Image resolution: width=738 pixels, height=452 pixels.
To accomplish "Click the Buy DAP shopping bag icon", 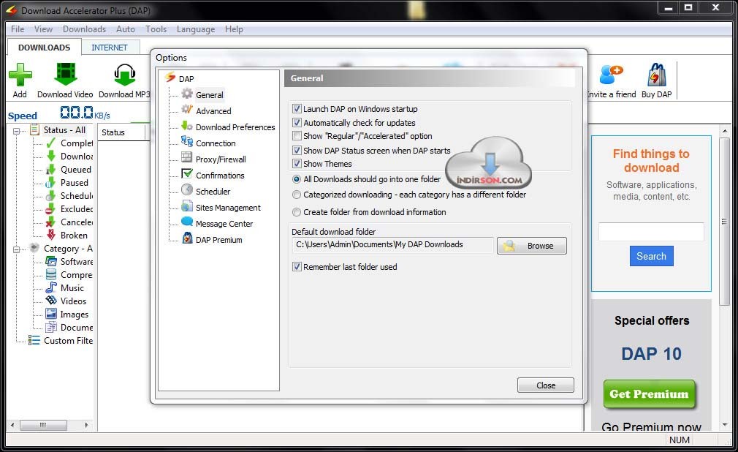I will click(x=657, y=75).
